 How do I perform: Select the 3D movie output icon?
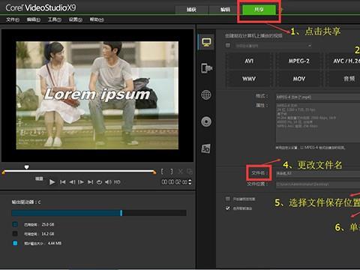206,148
